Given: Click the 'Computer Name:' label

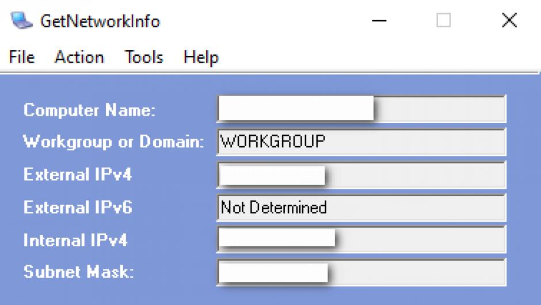Looking at the screenshot, I should coord(89,110).
